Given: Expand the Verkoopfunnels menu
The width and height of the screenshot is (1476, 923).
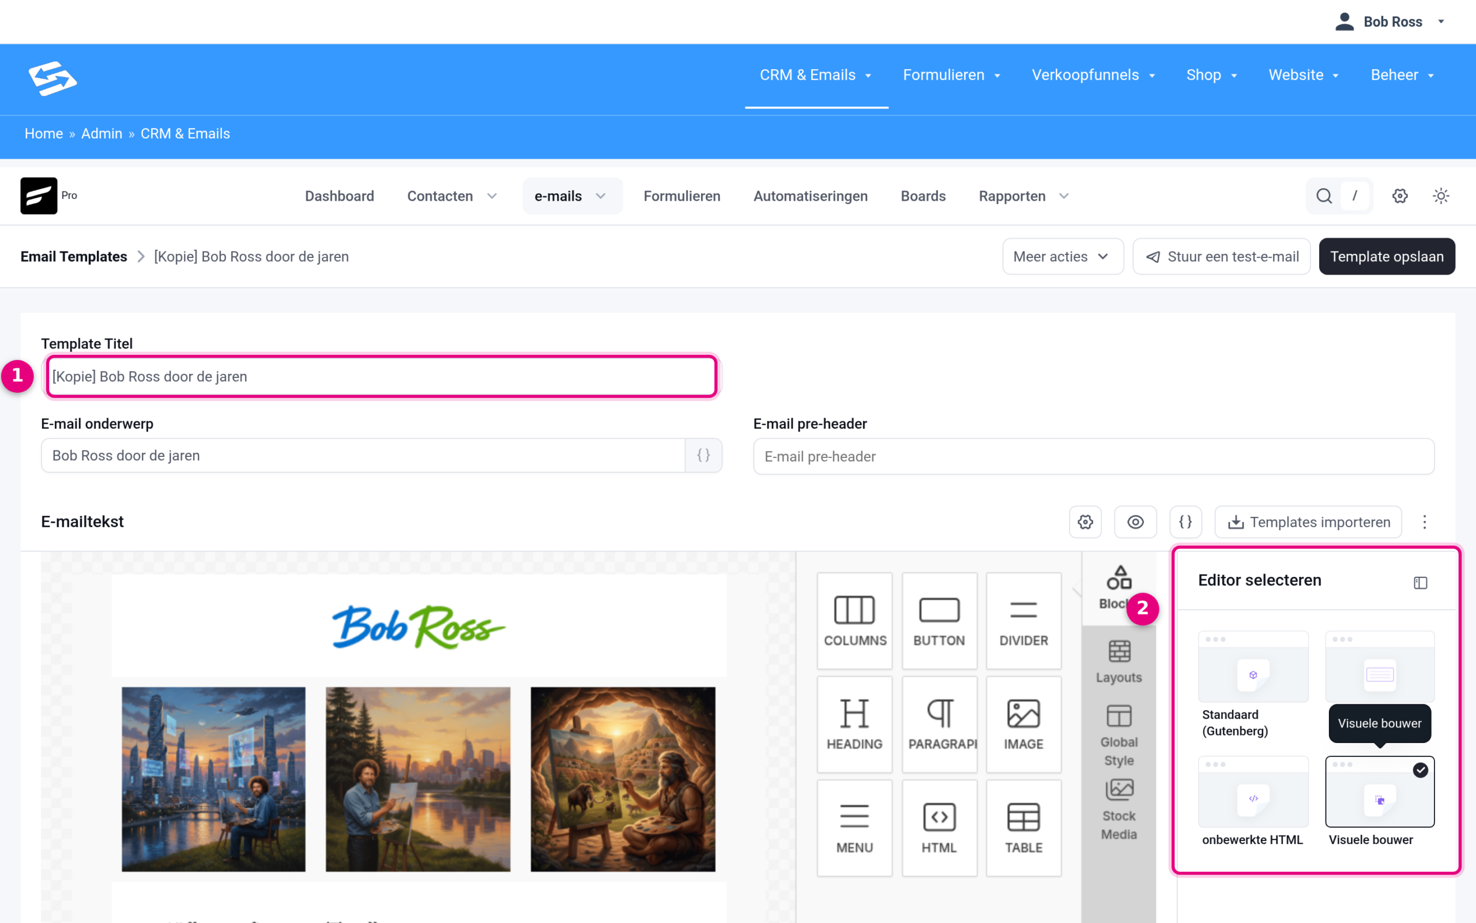Looking at the screenshot, I should point(1093,74).
